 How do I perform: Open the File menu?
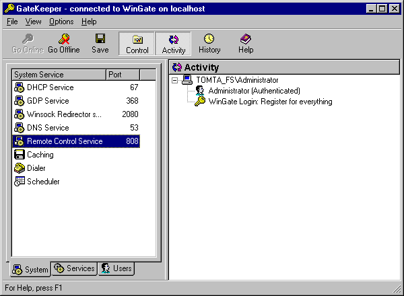12,22
